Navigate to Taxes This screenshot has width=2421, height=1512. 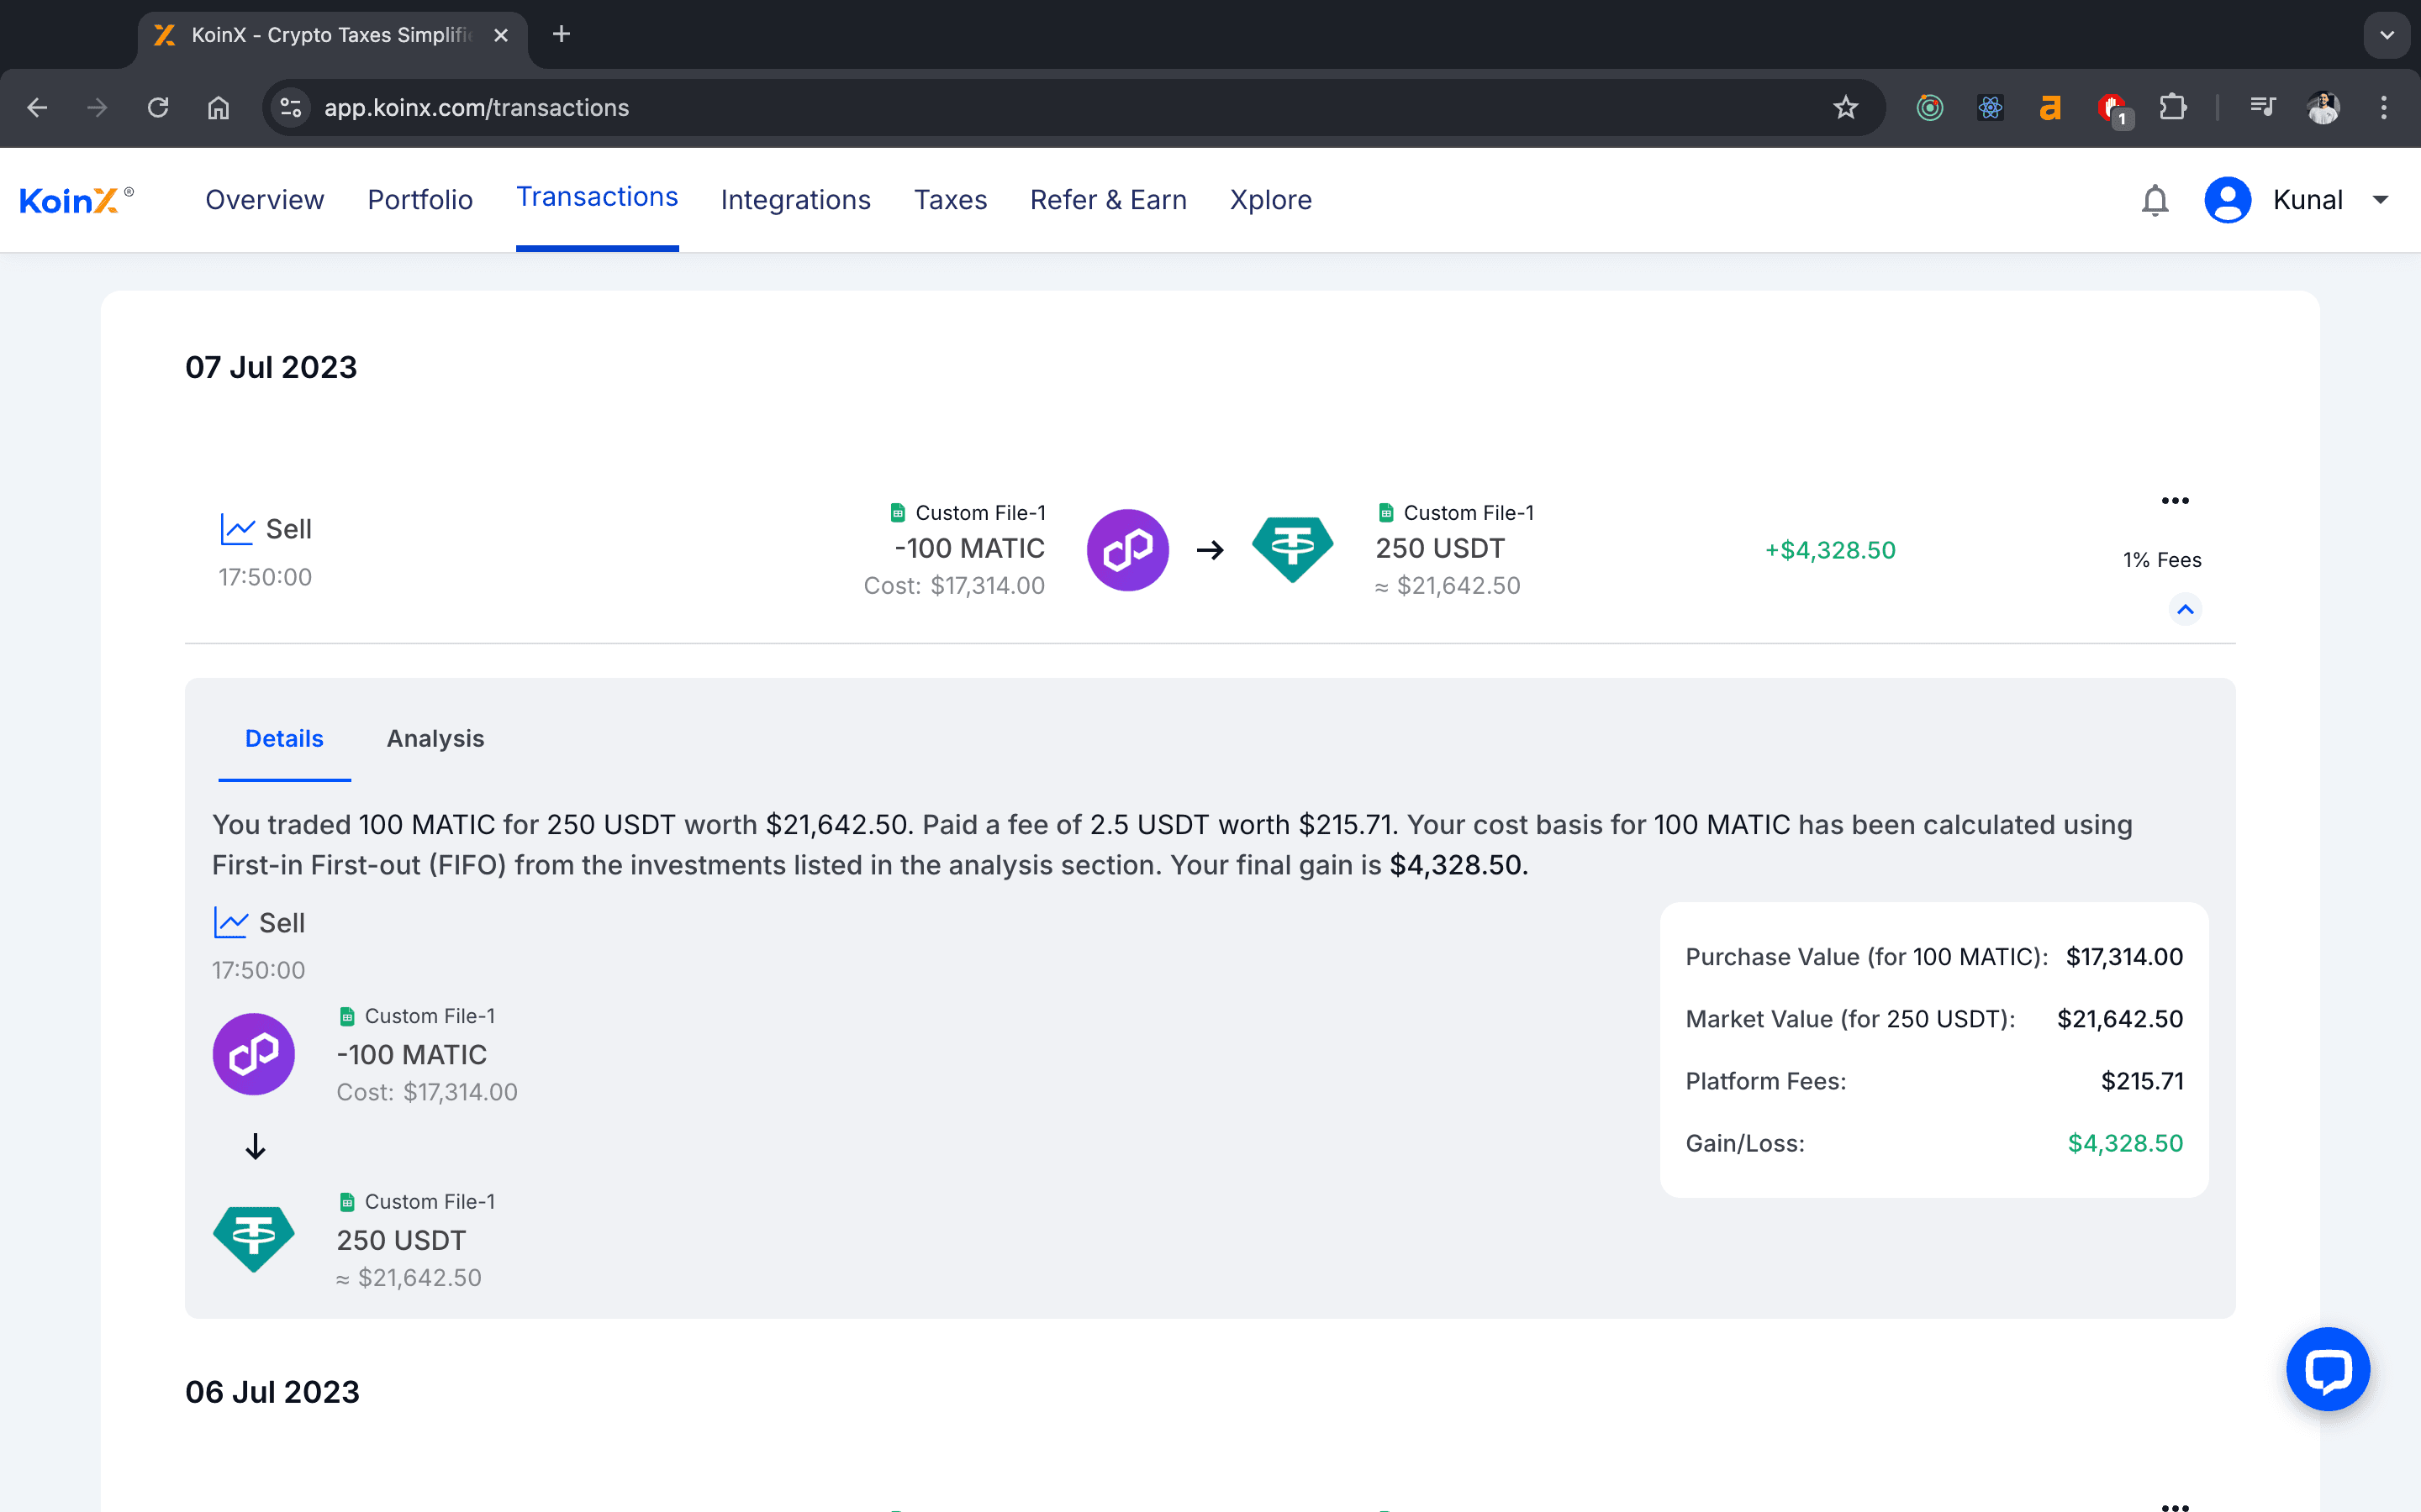pyautogui.click(x=951, y=200)
